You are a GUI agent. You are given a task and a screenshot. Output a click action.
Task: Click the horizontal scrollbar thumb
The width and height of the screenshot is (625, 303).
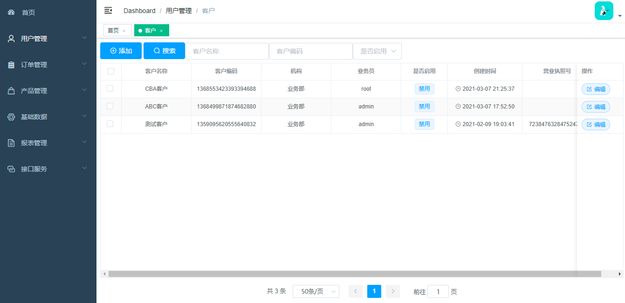tap(355, 274)
